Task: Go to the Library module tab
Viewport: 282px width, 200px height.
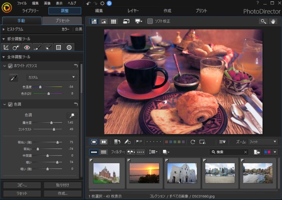Action: 30,11
